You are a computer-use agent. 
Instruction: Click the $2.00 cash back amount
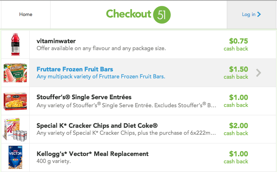(x=238, y=126)
